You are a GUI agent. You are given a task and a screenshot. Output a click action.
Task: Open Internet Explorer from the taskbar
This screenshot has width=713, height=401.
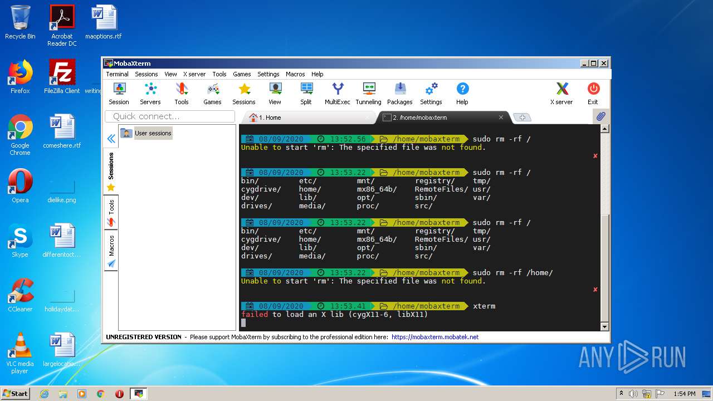click(x=44, y=394)
